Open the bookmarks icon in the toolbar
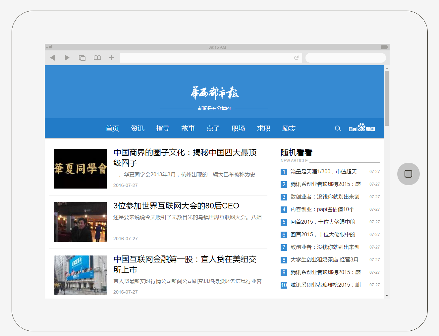Screen dimensions: 439x336 click(x=97, y=58)
